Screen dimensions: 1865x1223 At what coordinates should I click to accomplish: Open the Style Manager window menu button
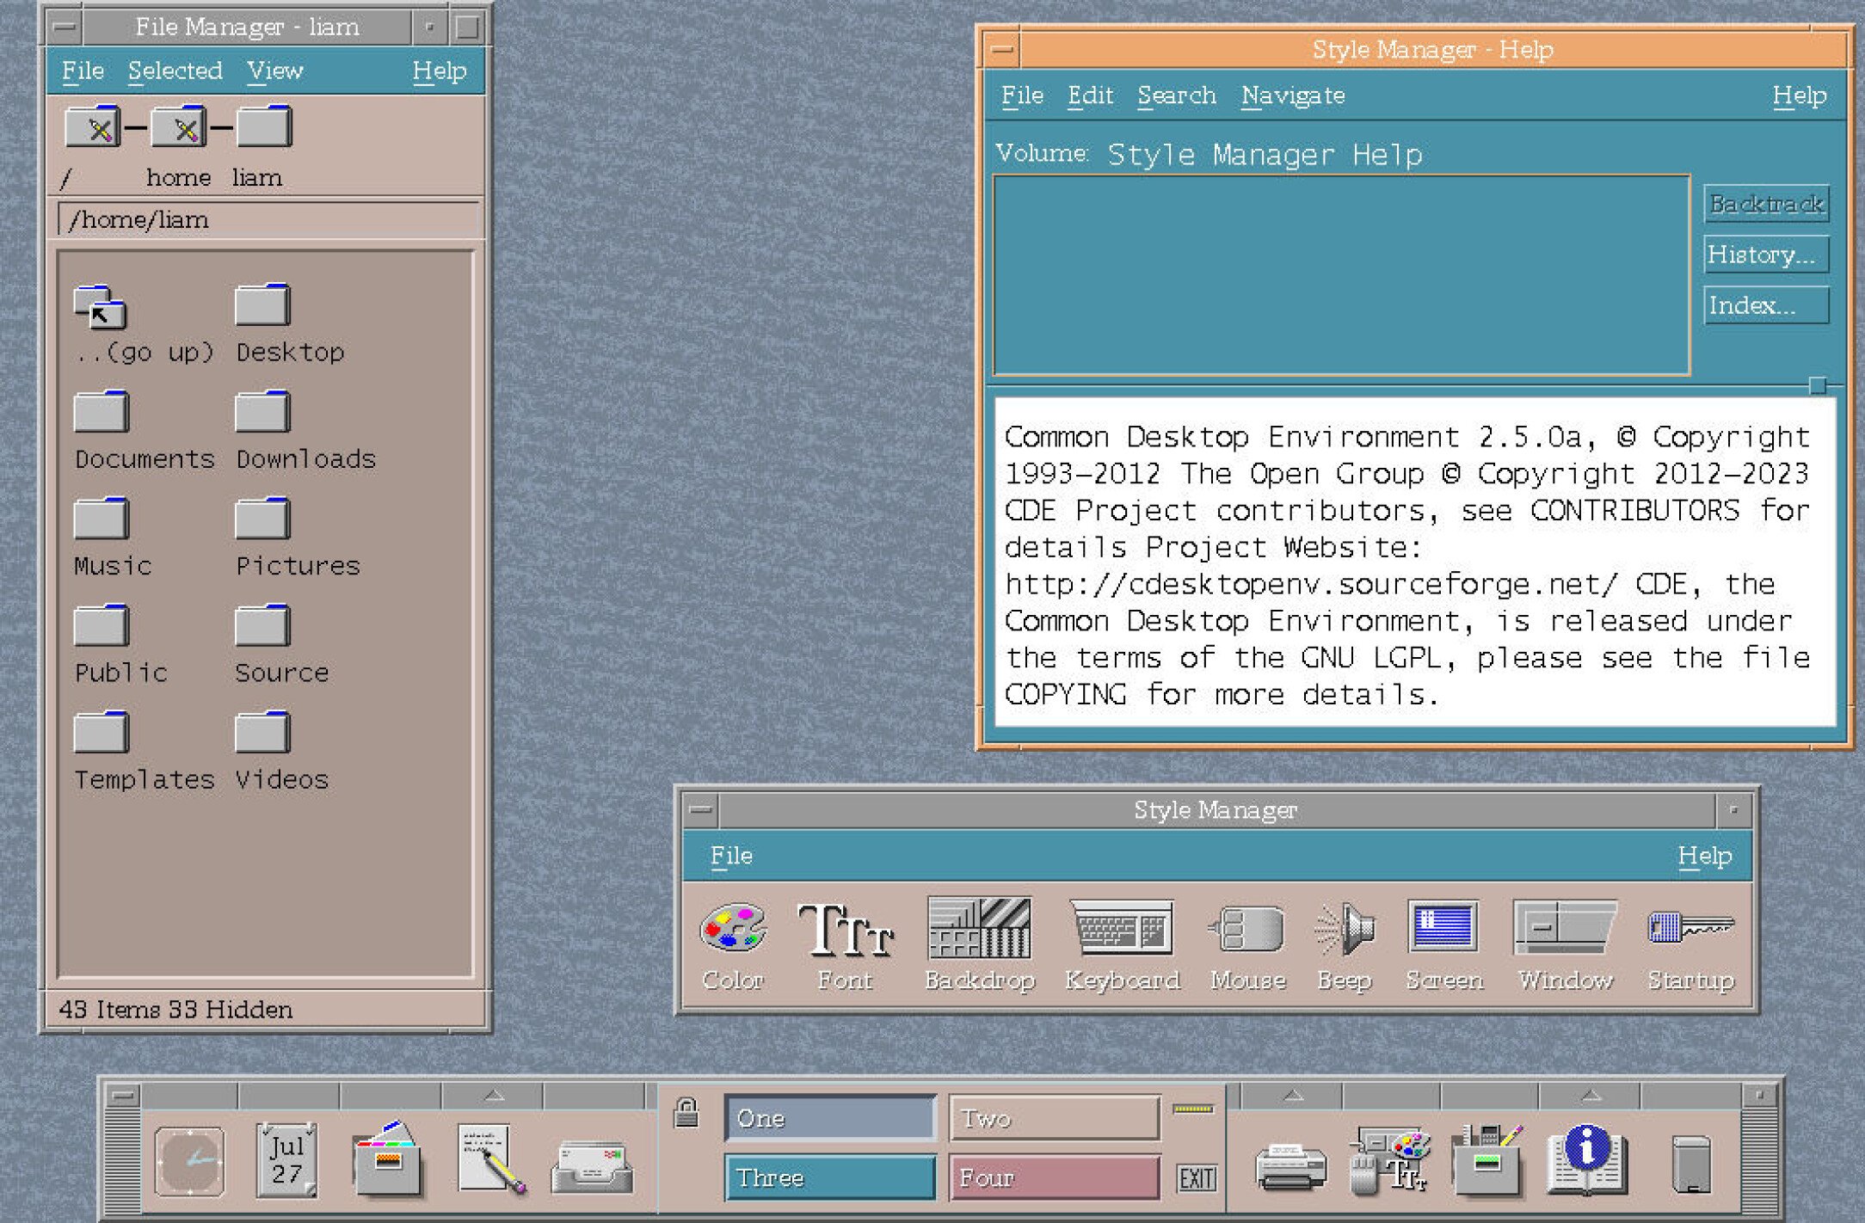(x=701, y=809)
